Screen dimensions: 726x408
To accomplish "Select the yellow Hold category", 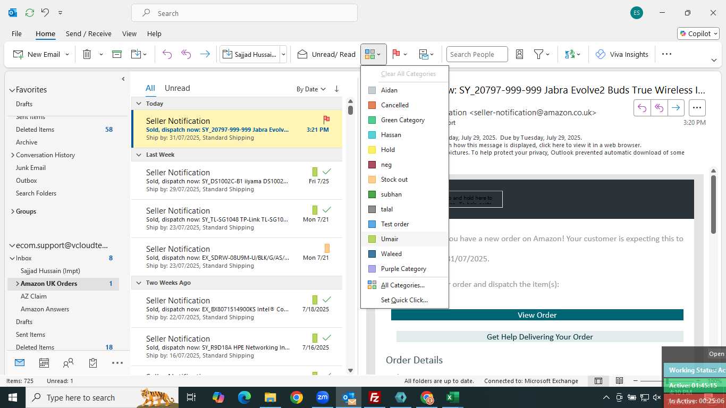I will (x=404, y=150).
